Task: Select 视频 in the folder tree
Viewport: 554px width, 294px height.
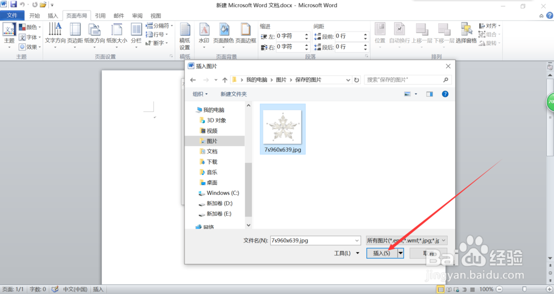Action: click(x=212, y=131)
